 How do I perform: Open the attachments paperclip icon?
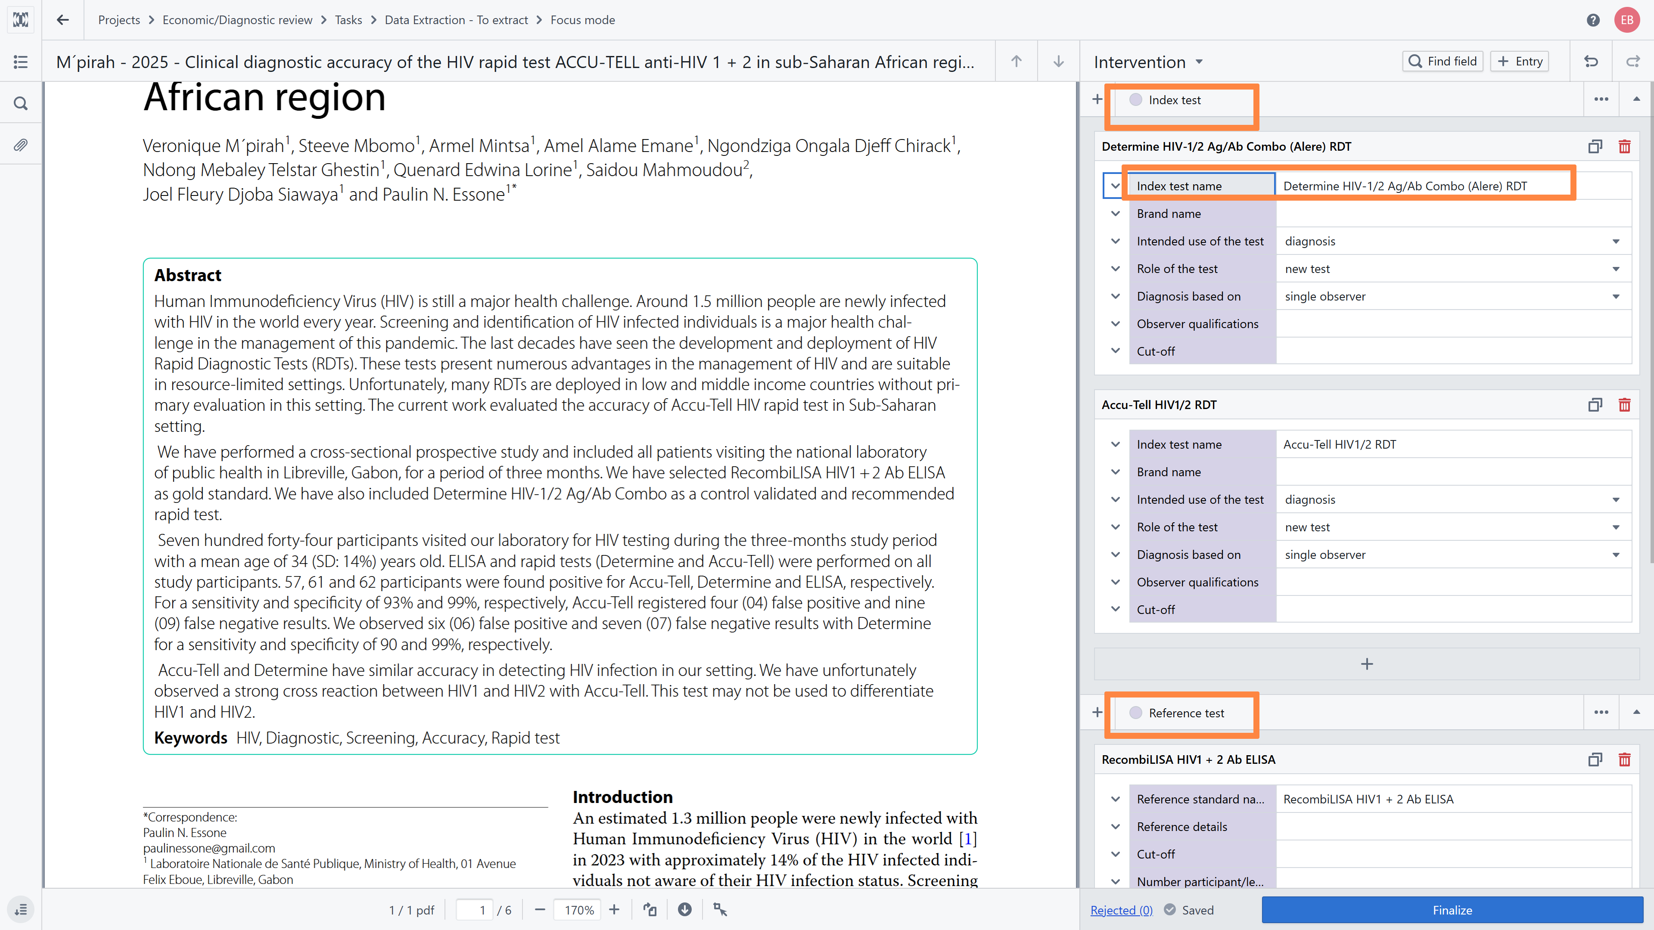pyautogui.click(x=21, y=145)
